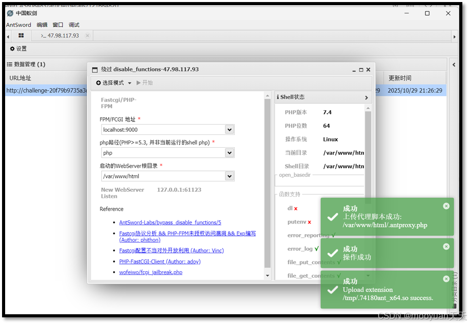The image size is (469, 324).
Task: Click the Shell状态 panel scroll up arrow
Action: tap(368, 108)
